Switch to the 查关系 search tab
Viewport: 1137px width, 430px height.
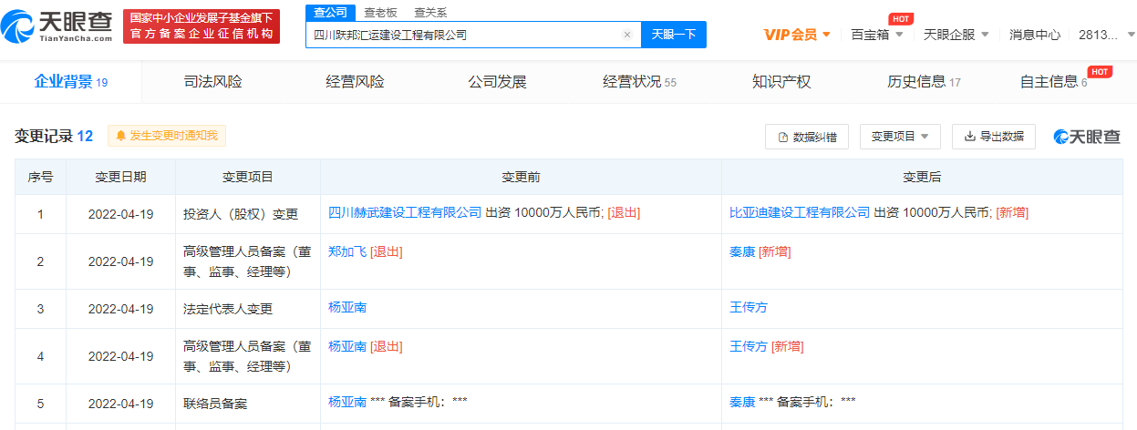click(430, 12)
